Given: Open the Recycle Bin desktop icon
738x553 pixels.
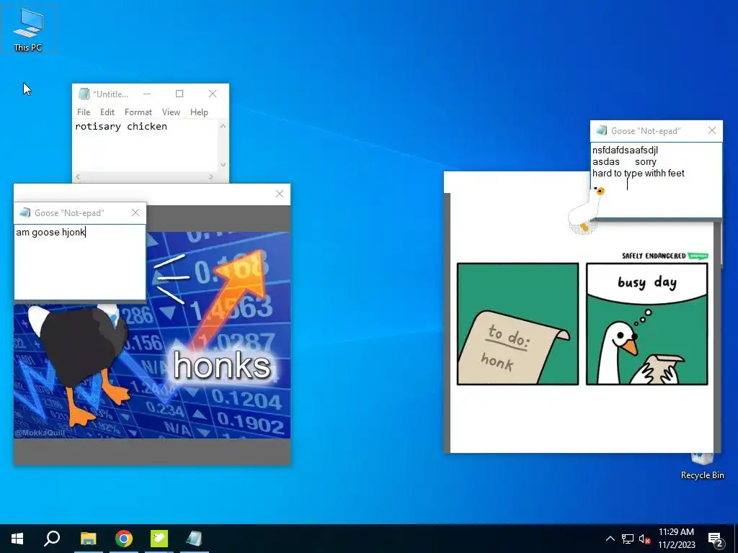Looking at the screenshot, I should (702, 467).
